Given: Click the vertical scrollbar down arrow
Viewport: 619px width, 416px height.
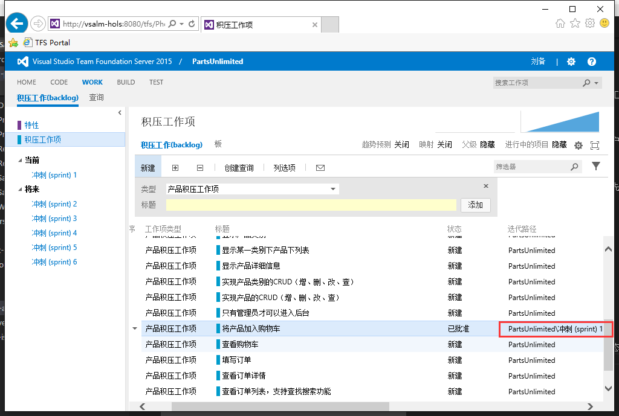Looking at the screenshot, I should pyautogui.click(x=608, y=388).
